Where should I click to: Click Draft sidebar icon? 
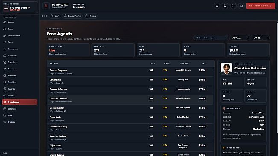pos(5,42)
